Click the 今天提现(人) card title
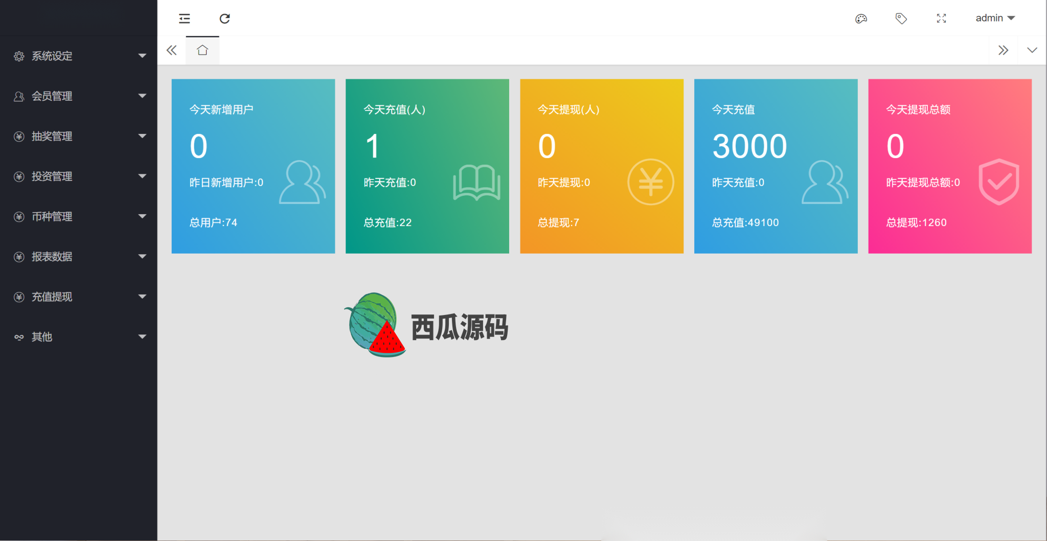 coord(568,109)
